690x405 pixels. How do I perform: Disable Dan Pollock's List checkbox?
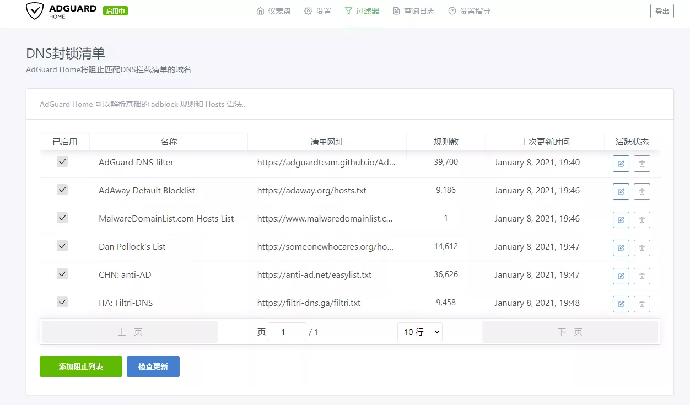pos(62,246)
